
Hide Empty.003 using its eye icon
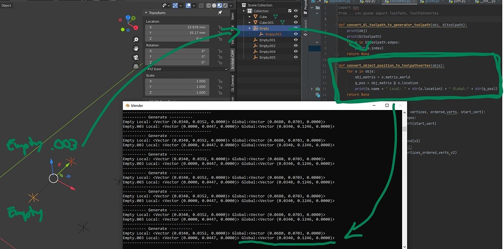click(296, 34)
